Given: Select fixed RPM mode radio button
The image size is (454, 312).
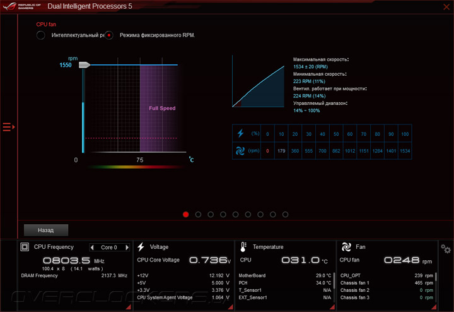Looking at the screenshot, I should point(109,35).
